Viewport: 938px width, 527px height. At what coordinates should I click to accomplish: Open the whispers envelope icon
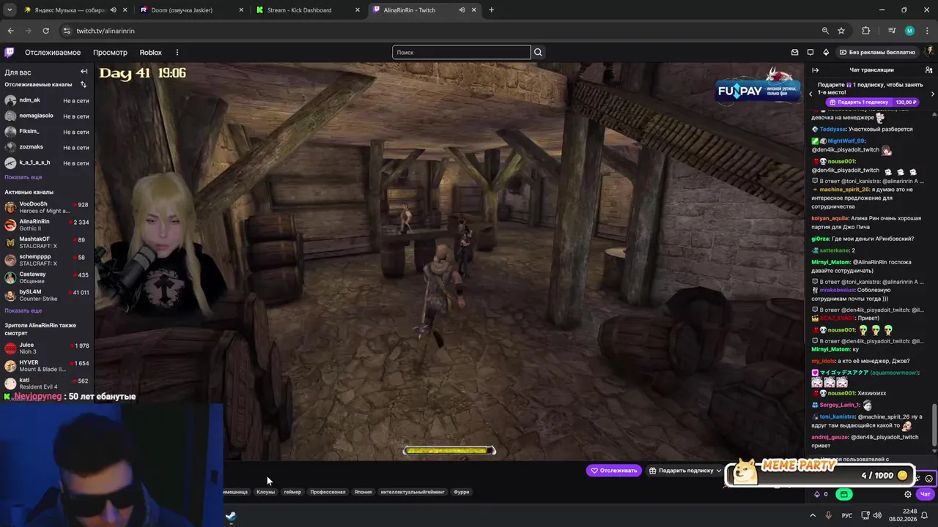coord(794,52)
